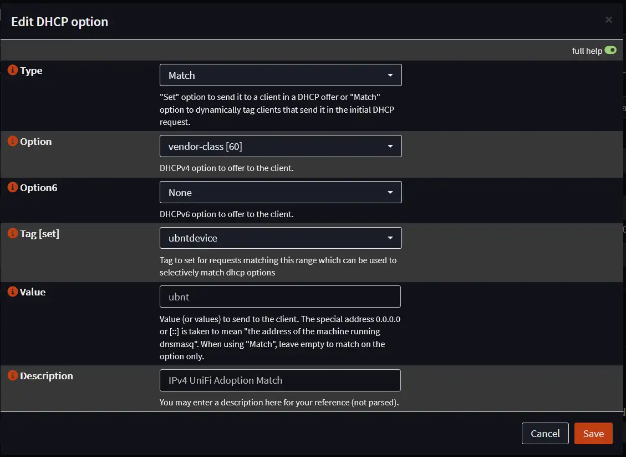Click the info icon beside Type
Image resolution: width=626 pixels, height=457 pixels.
point(13,71)
